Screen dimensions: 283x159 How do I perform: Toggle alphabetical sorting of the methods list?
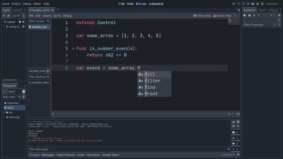[48, 71]
